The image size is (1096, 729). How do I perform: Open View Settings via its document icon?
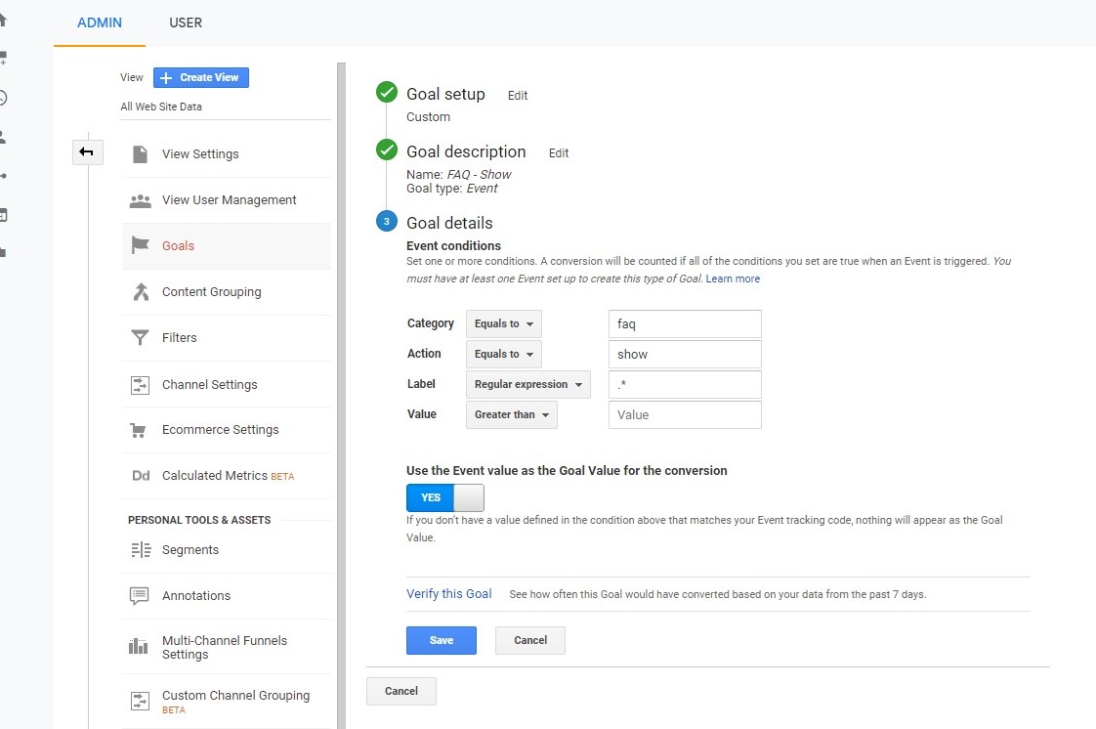pos(138,153)
